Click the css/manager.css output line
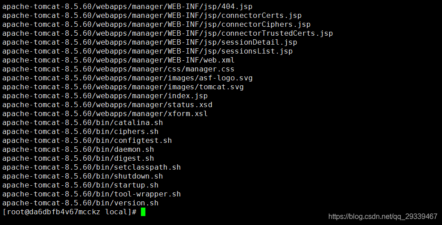The image size is (442, 225). 119,69
